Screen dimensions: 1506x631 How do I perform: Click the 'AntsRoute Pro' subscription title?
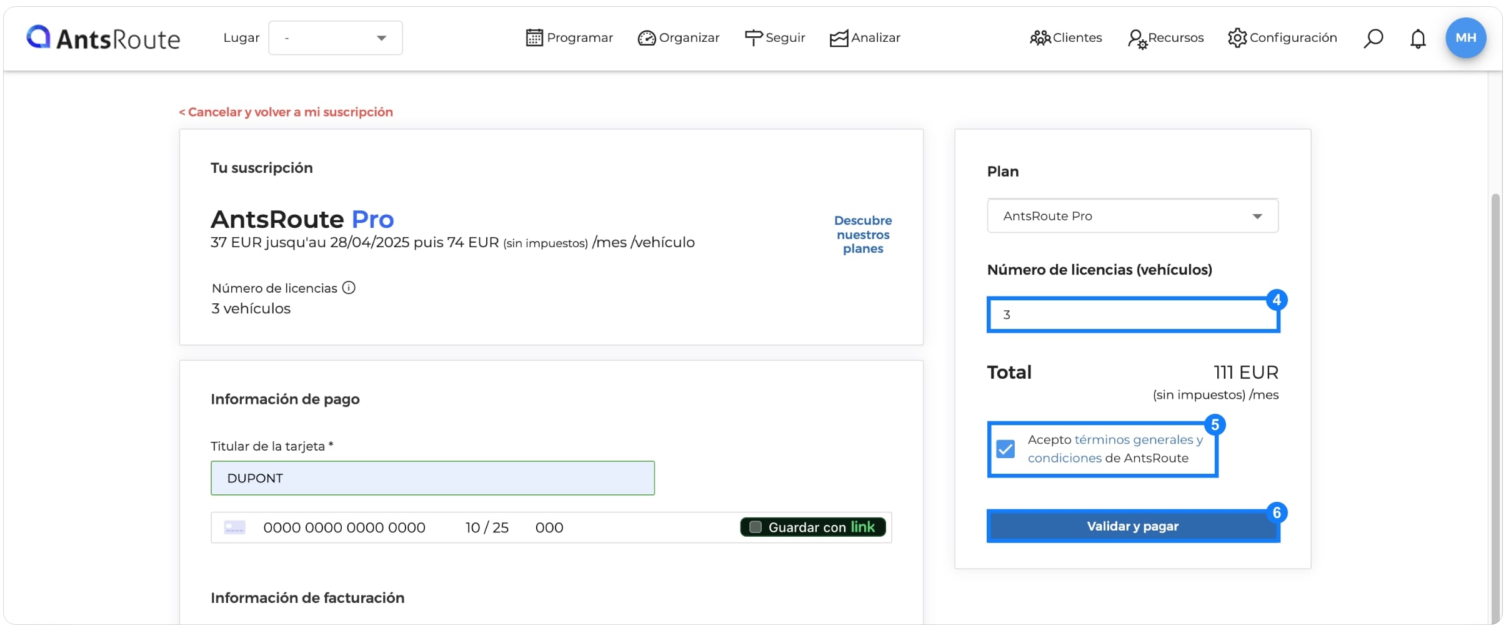tap(302, 219)
